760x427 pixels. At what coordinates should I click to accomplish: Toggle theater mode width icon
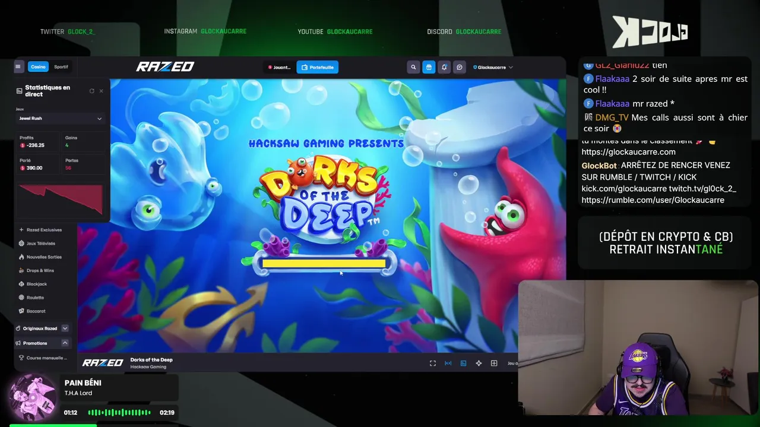[x=448, y=363]
